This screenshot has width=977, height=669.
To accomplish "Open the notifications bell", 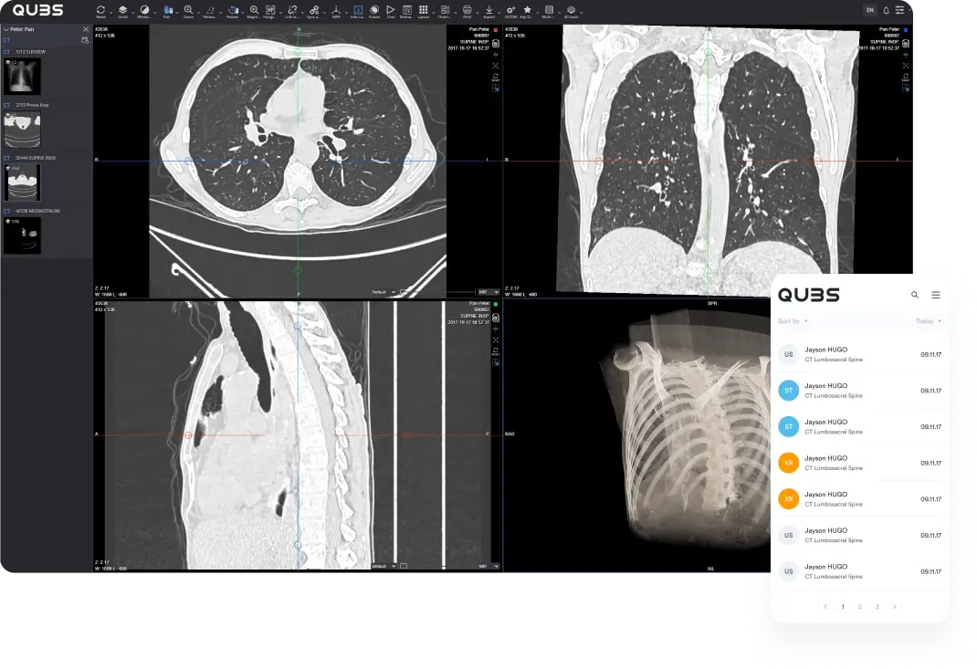I will click(x=886, y=10).
